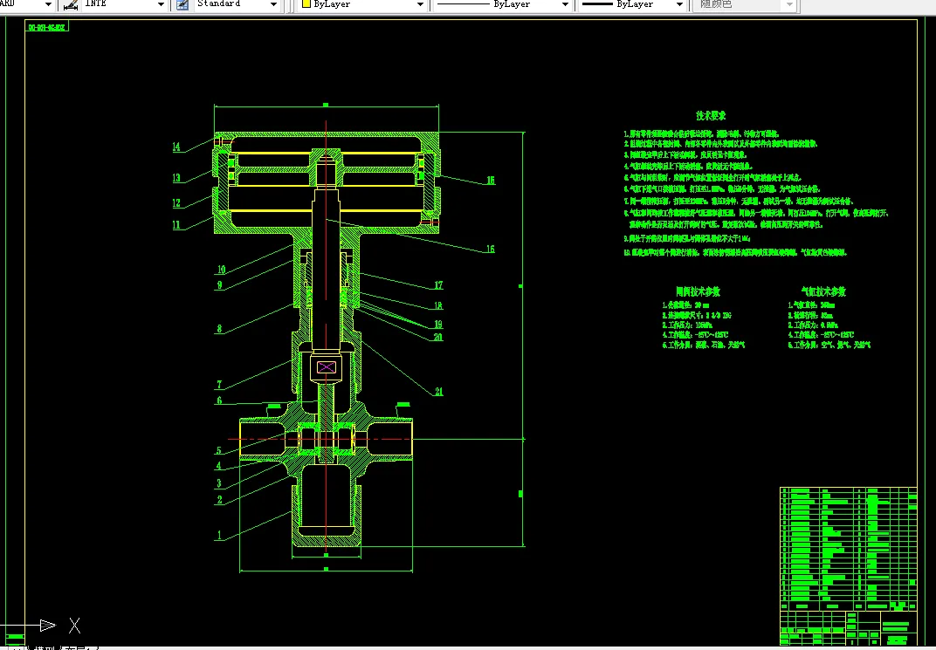
Task: Select part balloon number 18
Action: pos(438,305)
